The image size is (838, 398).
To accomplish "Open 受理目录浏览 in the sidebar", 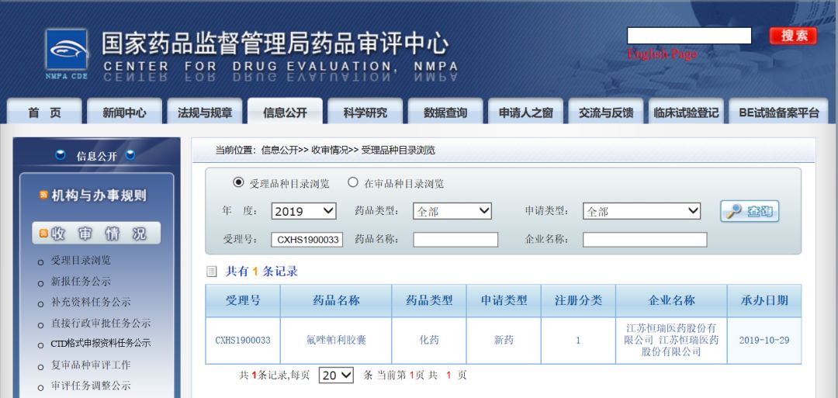I will (81, 261).
